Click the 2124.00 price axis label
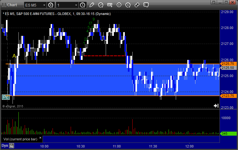The width and height of the screenshot is (238, 150). pyautogui.click(x=227, y=92)
